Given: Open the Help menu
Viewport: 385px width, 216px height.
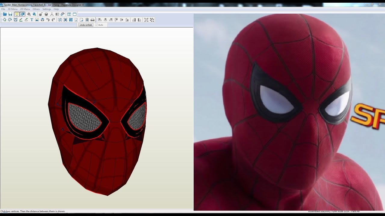Looking at the screenshot, I should pyautogui.click(x=56, y=9).
